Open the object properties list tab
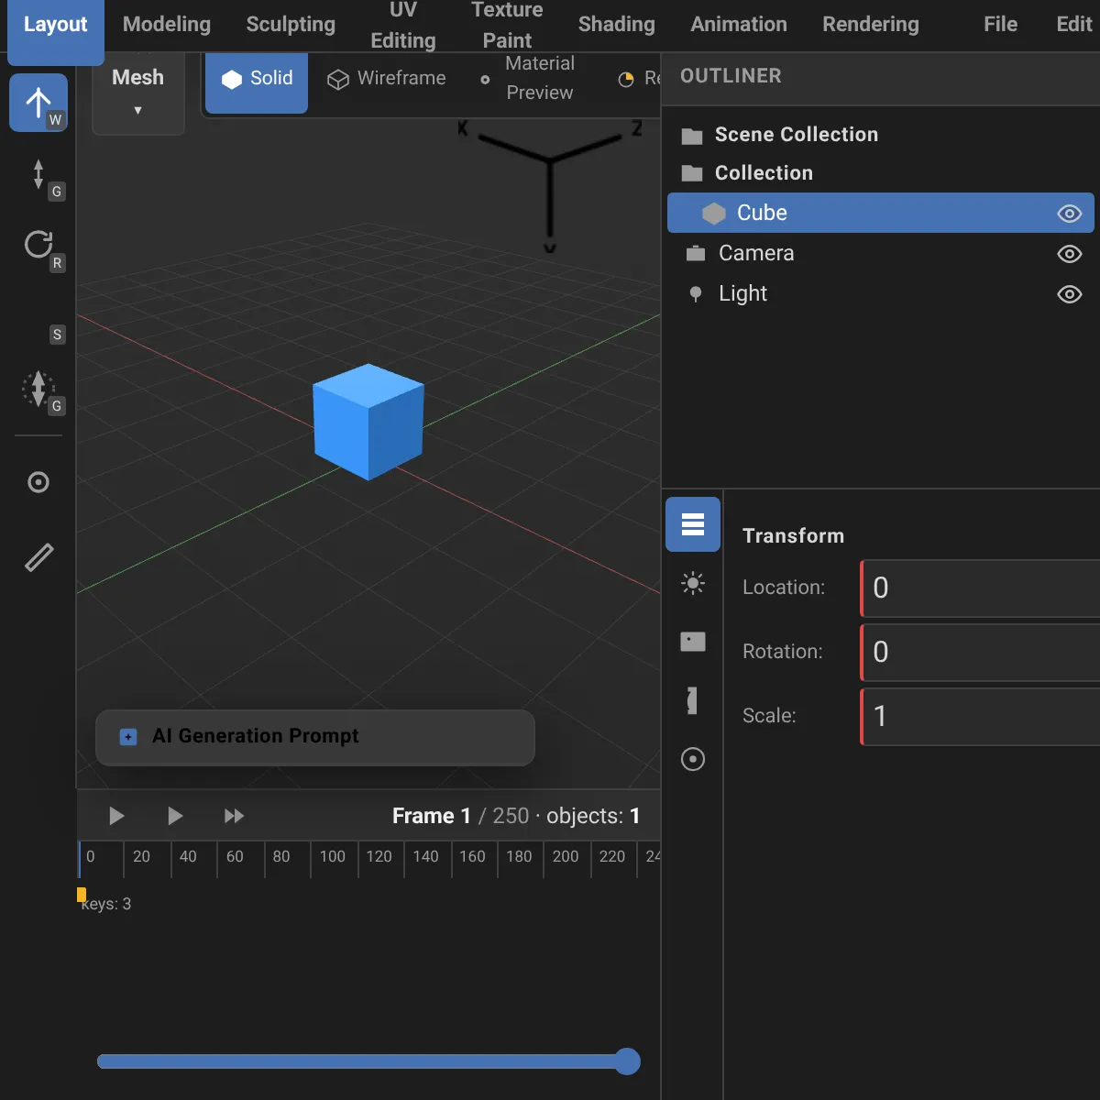 [x=693, y=524]
